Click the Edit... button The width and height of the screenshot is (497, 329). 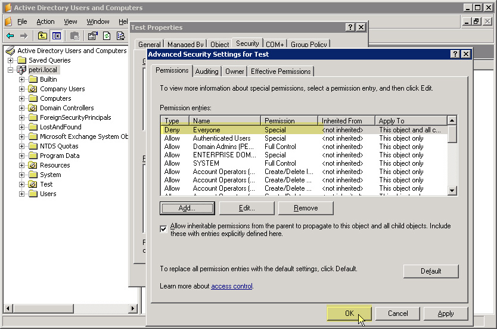point(247,208)
